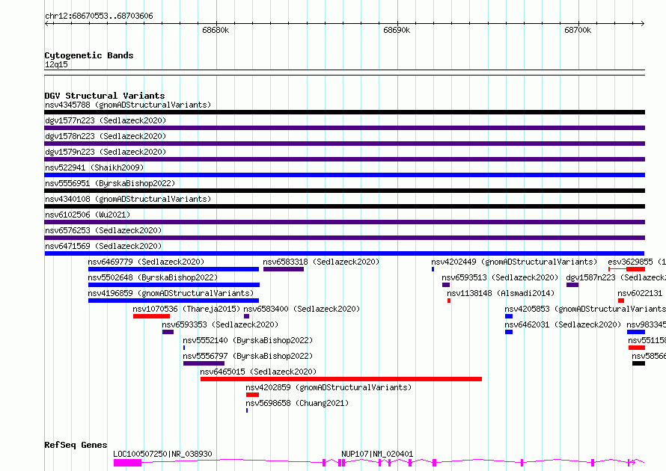Select nsv6471569 Sedlazeck2020 variant label
The height and width of the screenshot is (471, 666).
(103, 246)
